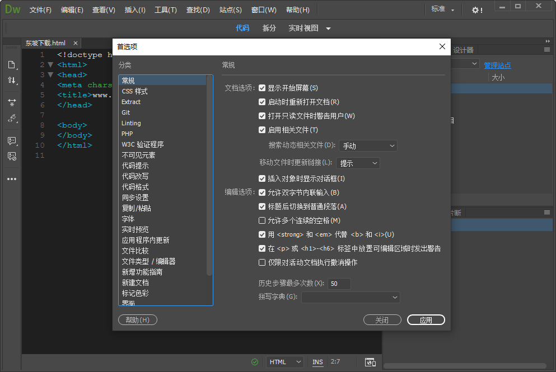Open the Customize Toolbar three-dots icon
The height and width of the screenshot is (372, 556).
12,179
